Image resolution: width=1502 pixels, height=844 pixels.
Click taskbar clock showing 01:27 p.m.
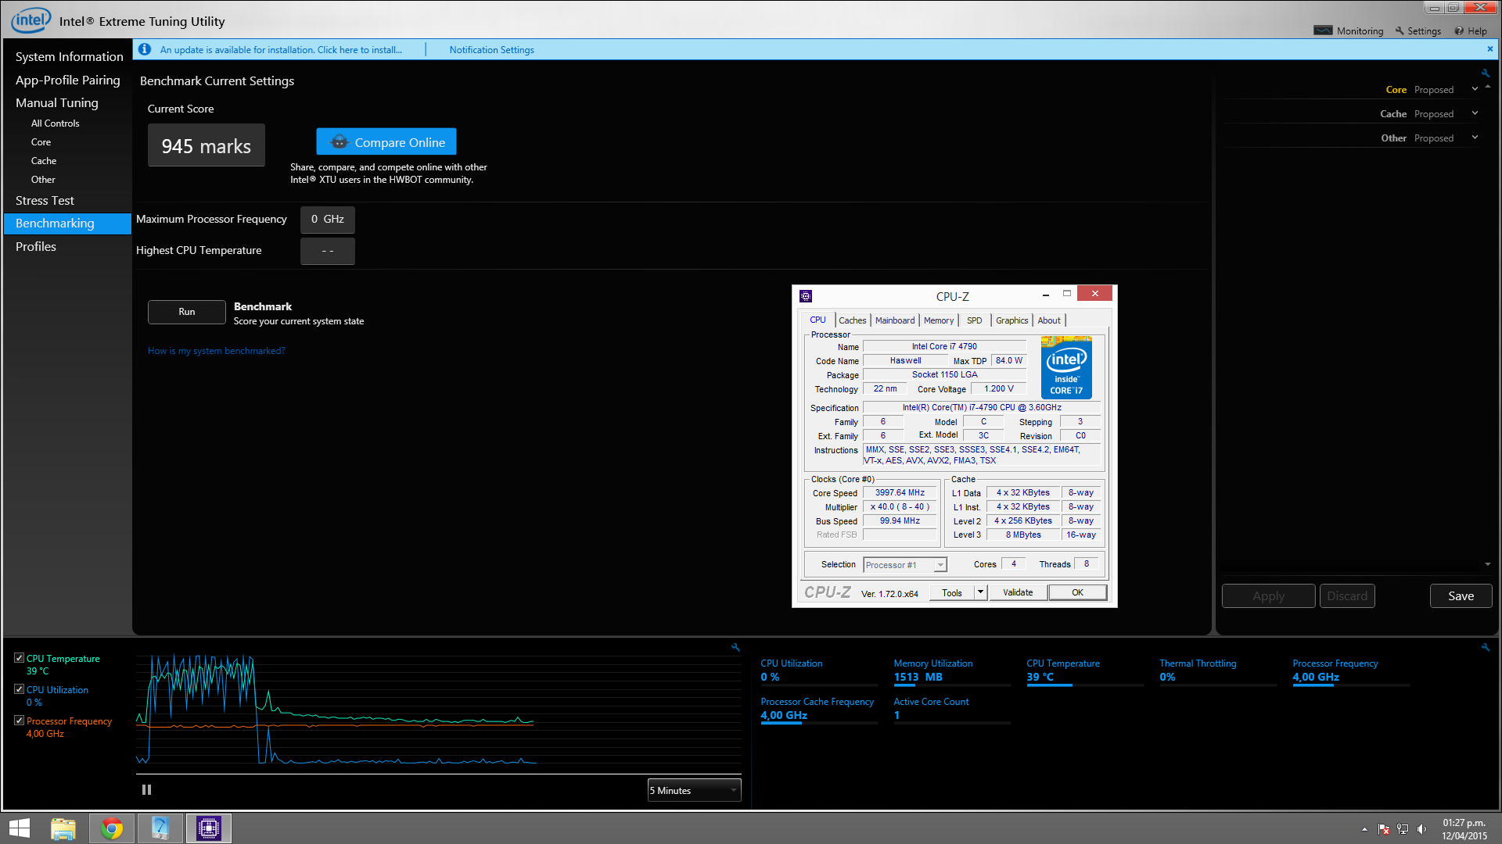1464,829
